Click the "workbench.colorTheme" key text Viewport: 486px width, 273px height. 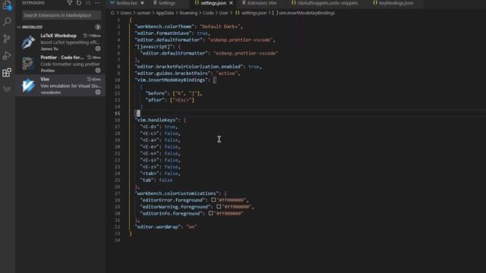[x=165, y=27]
